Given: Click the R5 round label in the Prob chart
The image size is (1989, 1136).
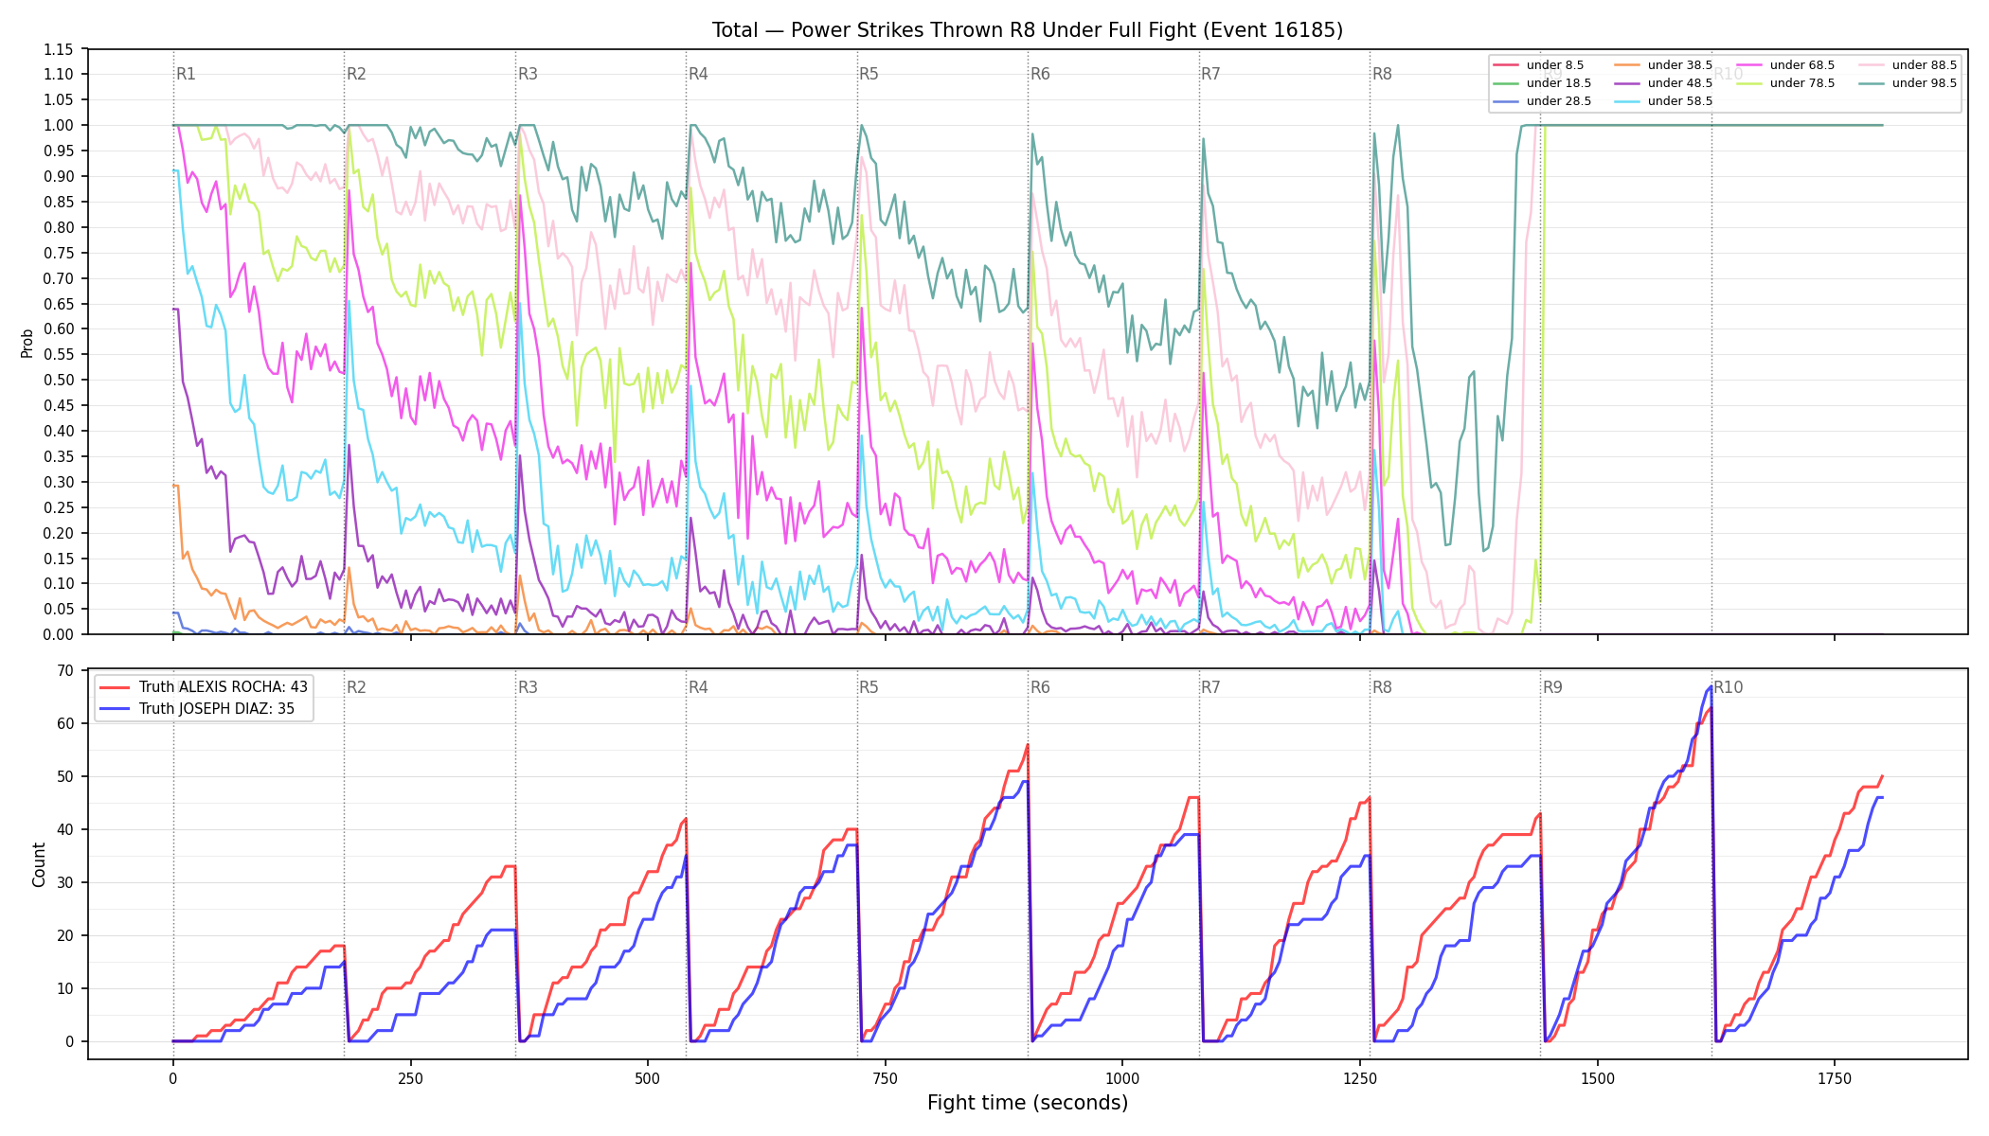Looking at the screenshot, I should pos(869,74).
